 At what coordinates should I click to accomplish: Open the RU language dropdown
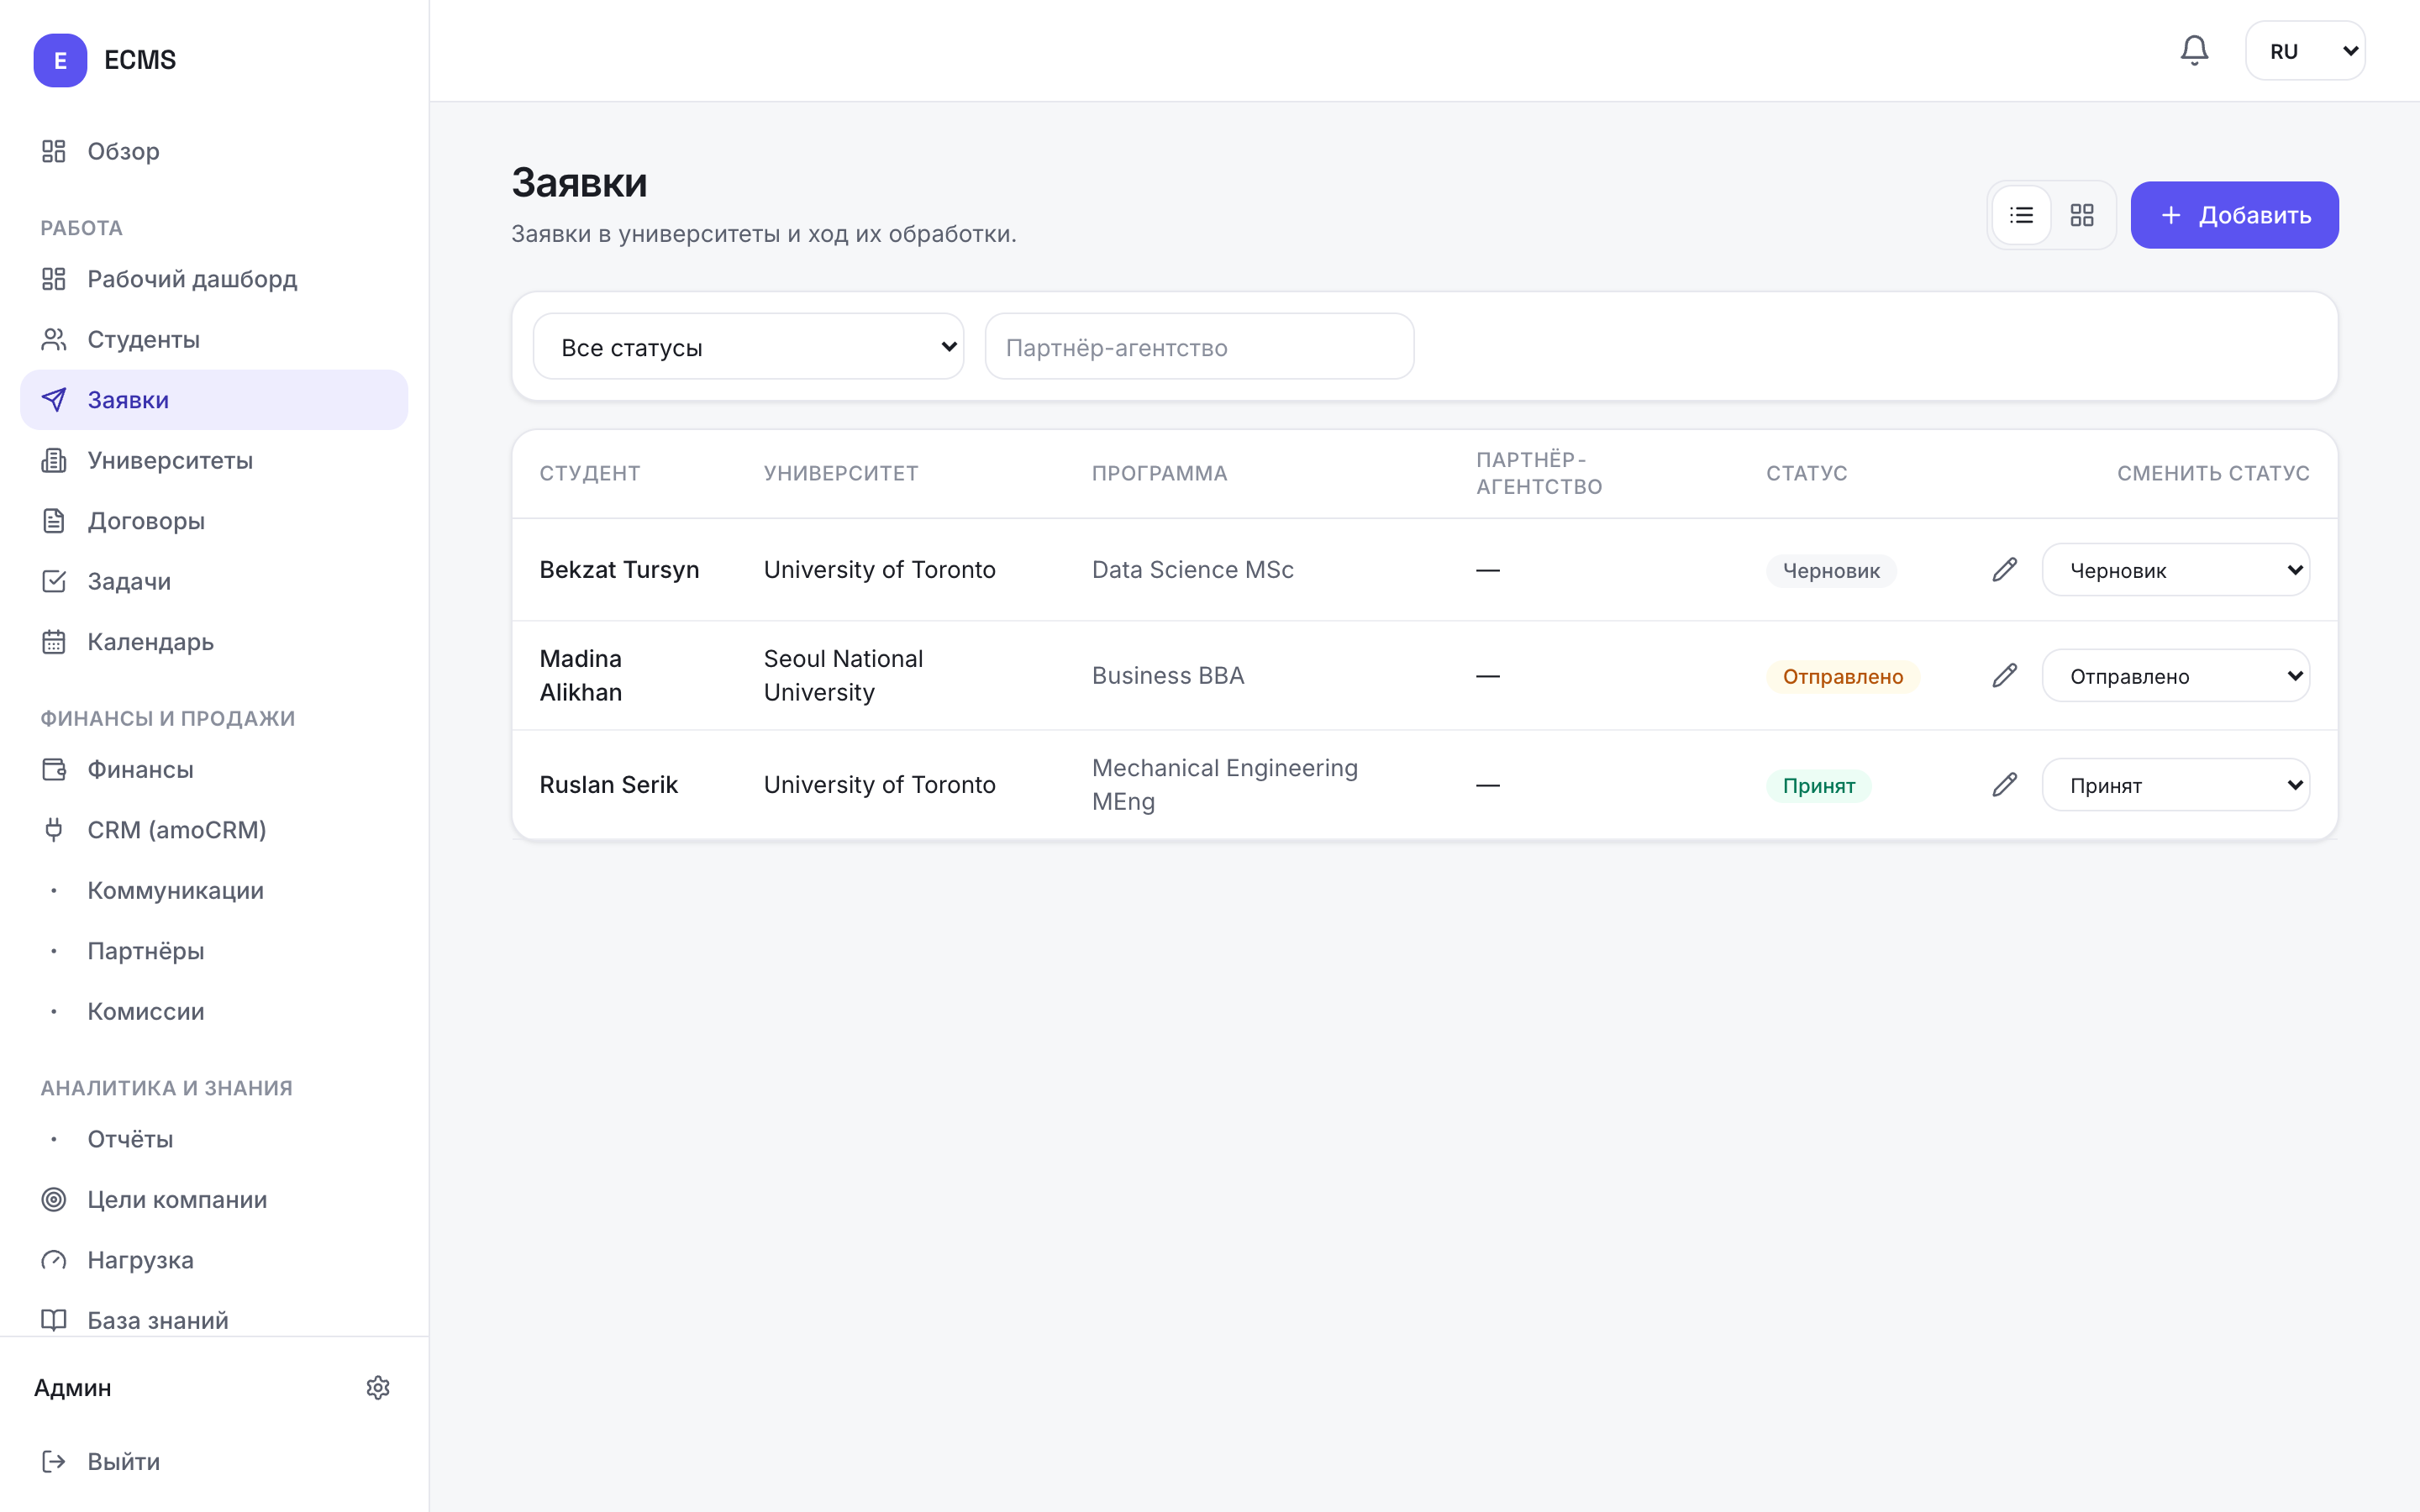coord(2305,51)
